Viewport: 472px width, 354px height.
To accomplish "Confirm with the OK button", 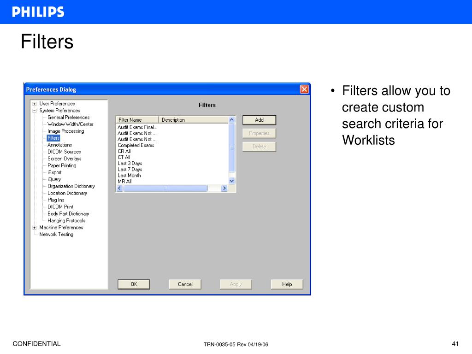I will tap(134, 284).
